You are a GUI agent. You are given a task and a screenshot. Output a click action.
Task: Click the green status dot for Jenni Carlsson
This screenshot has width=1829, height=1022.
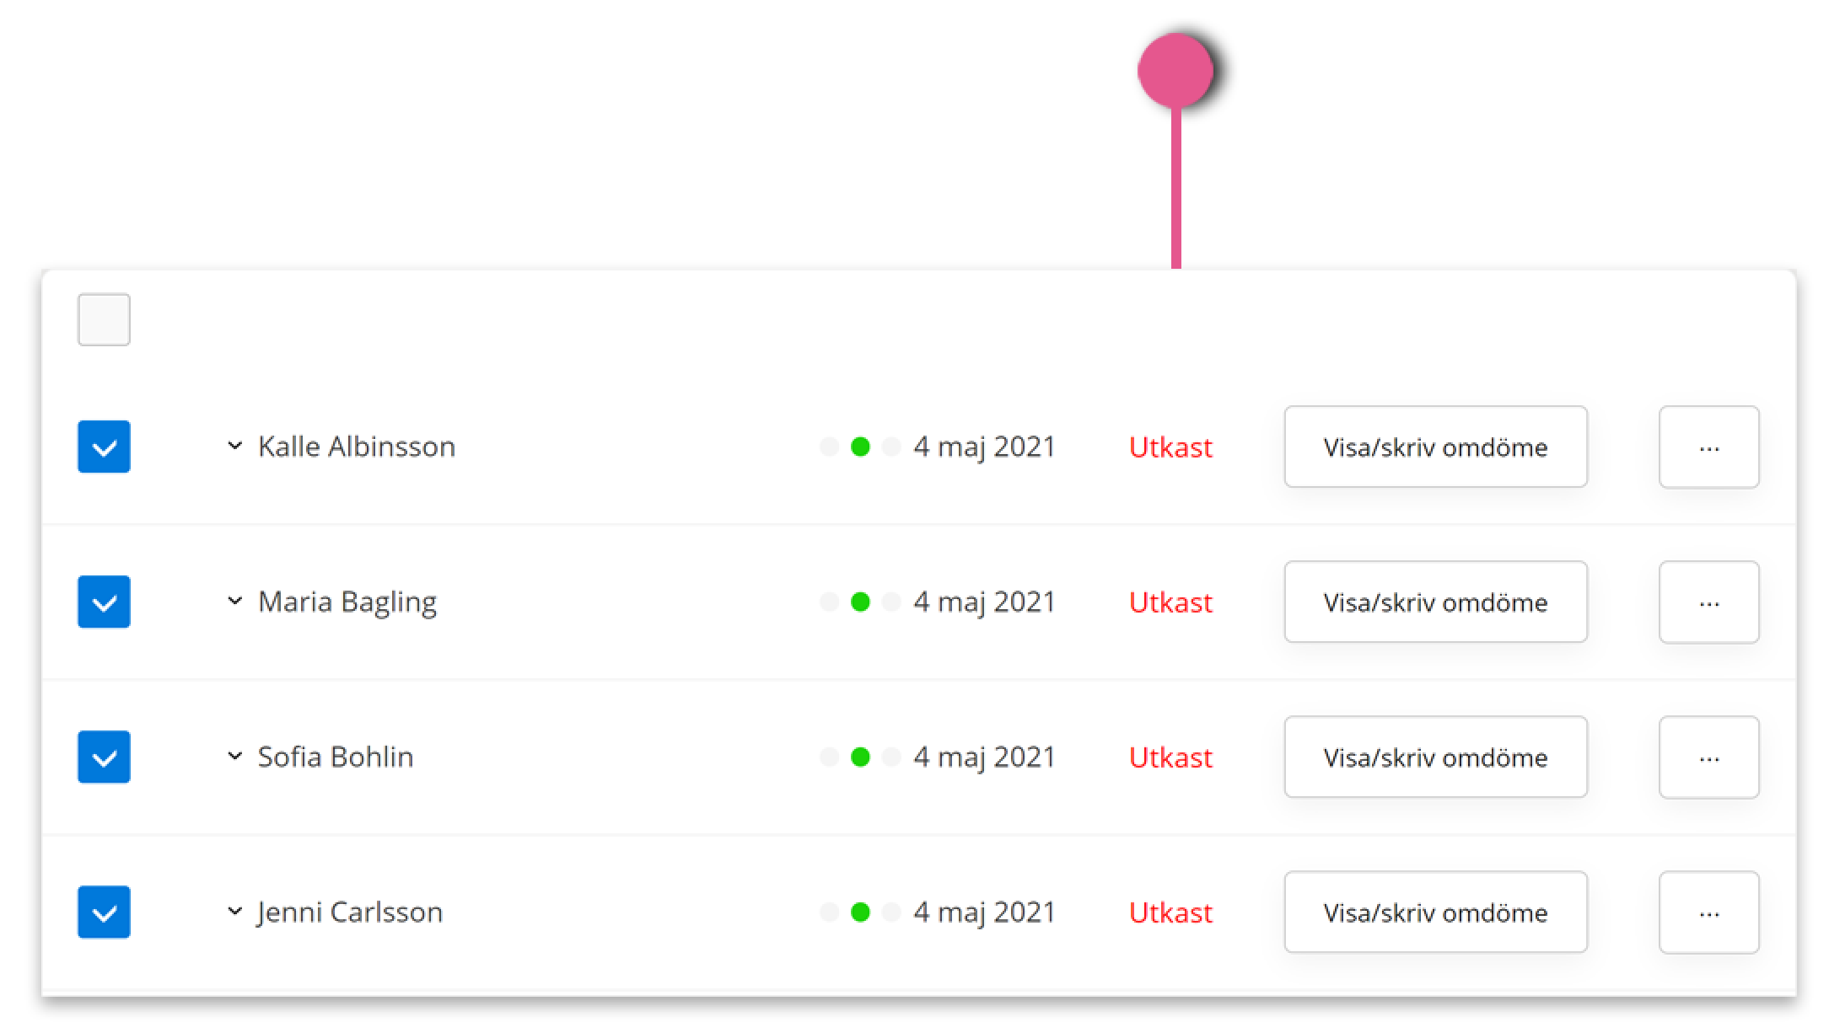860,912
